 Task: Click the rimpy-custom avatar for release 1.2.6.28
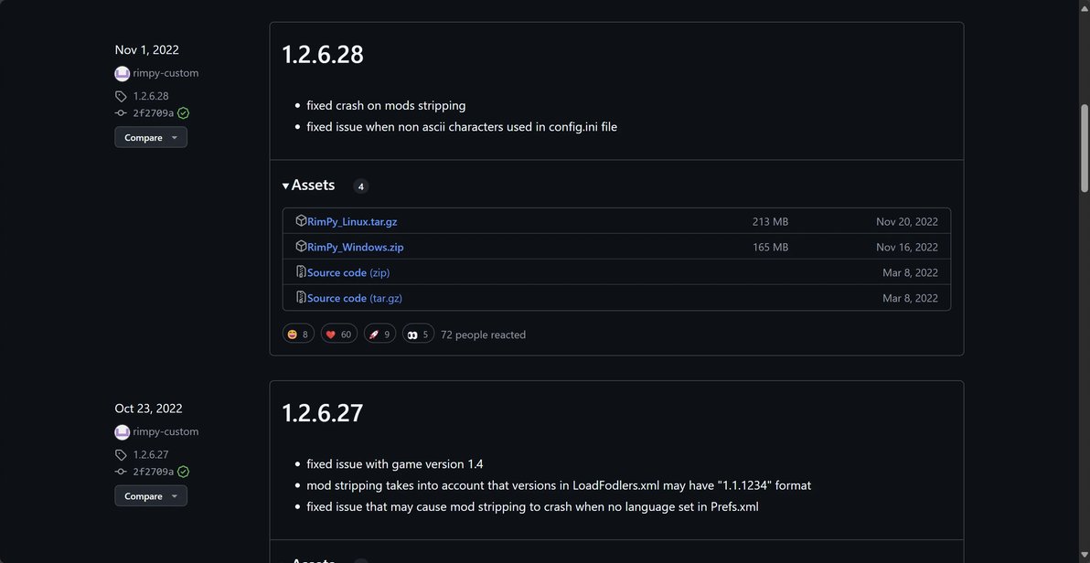[122, 73]
